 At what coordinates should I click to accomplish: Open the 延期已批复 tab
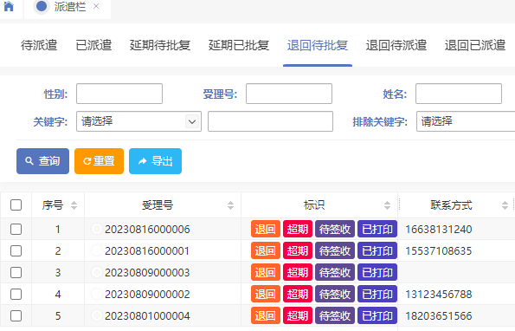pyautogui.click(x=239, y=45)
